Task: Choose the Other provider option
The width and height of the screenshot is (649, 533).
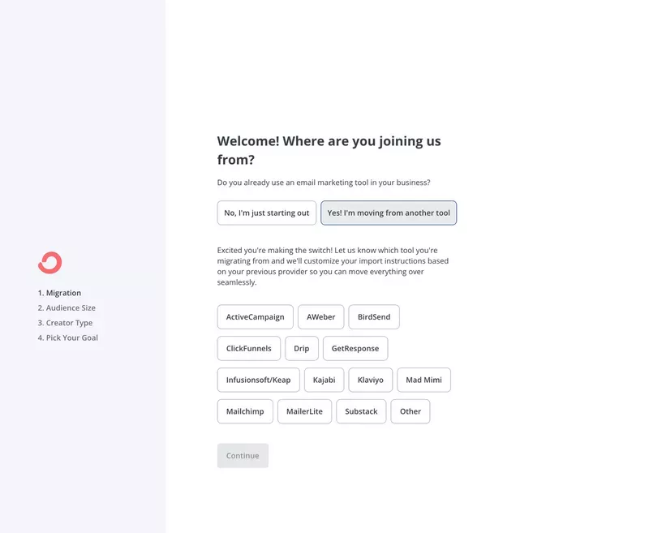Action: tap(410, 411)
